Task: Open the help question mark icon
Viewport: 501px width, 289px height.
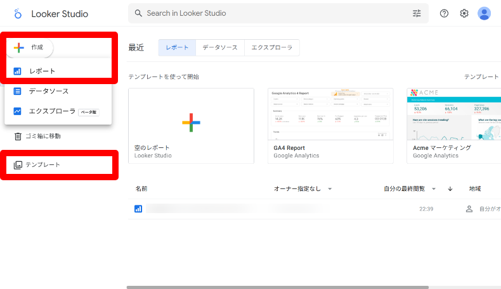Action: 444,13
